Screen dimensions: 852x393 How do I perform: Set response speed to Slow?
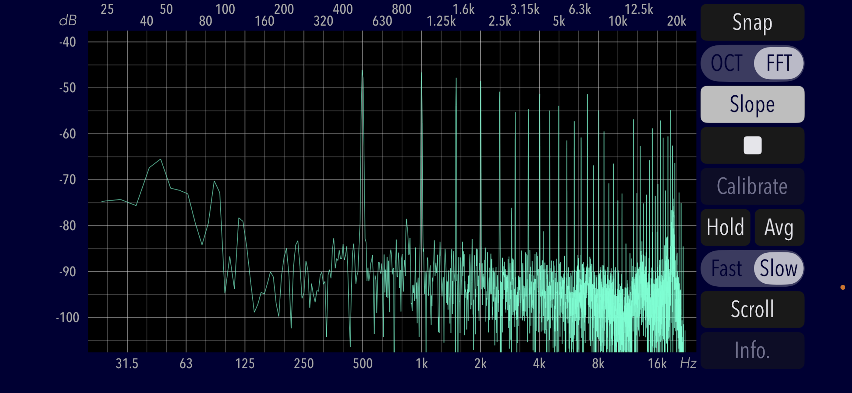tap(778, 268)
